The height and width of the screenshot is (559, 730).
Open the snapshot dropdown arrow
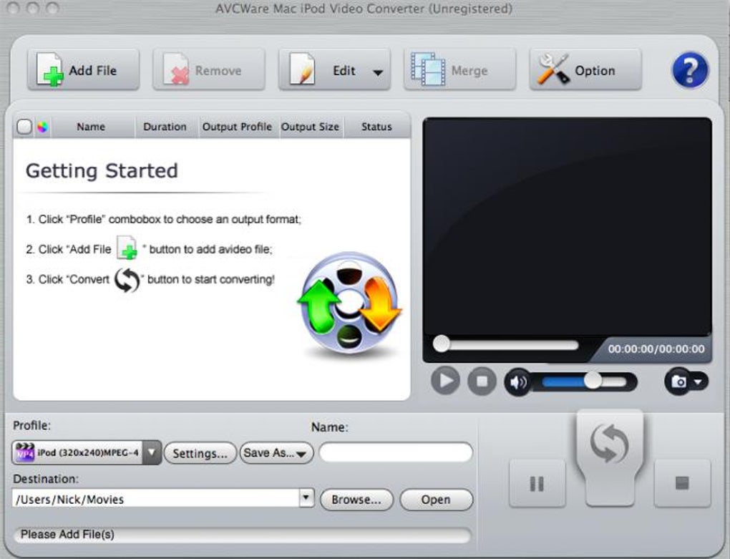(x=699, y=382)
